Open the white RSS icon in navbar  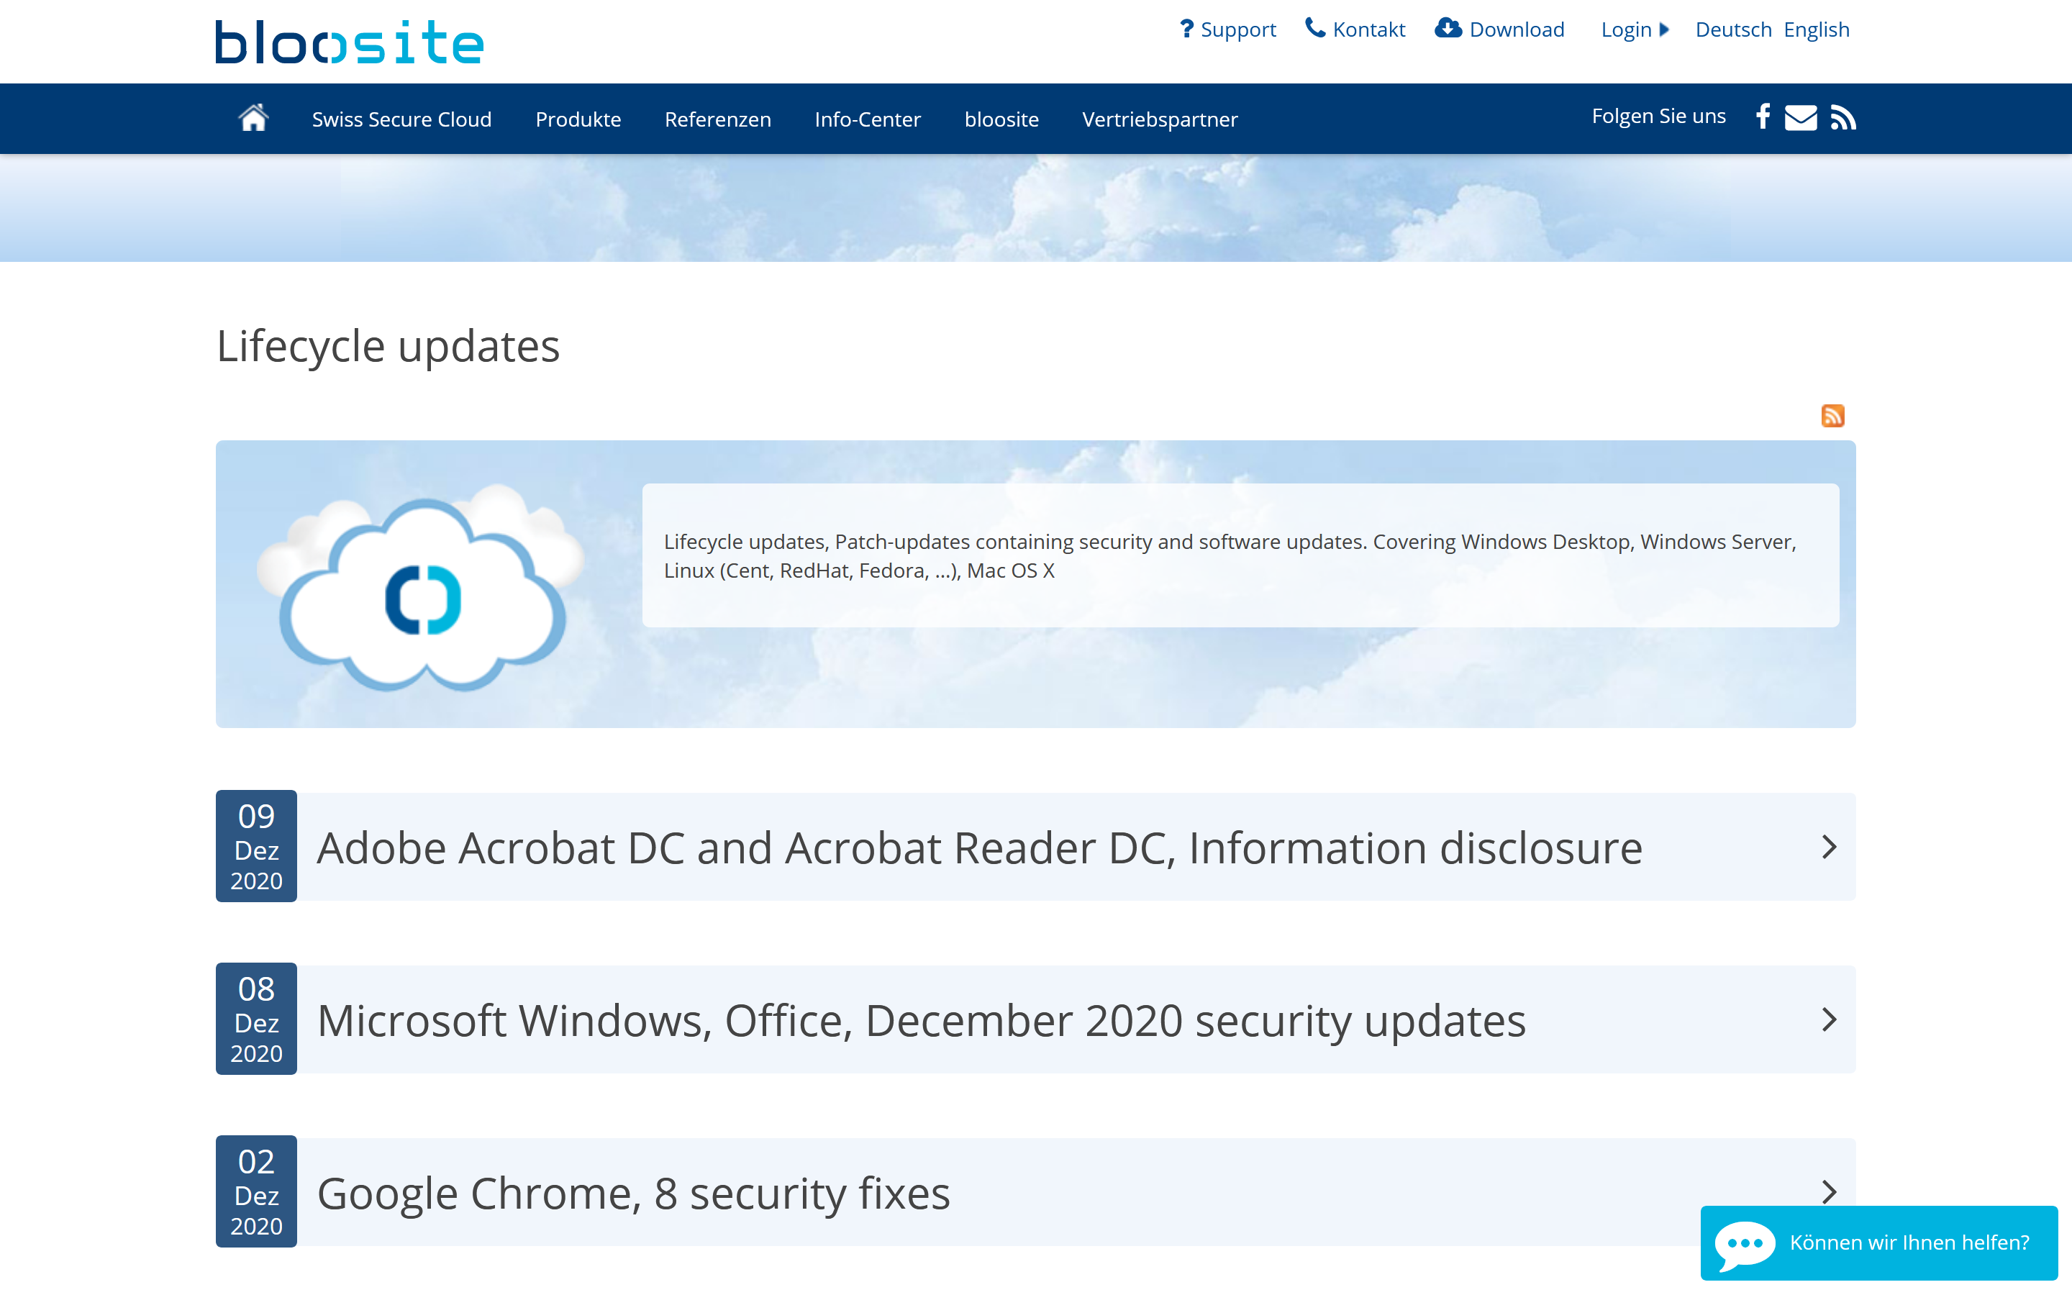(x=1842, y=117)
